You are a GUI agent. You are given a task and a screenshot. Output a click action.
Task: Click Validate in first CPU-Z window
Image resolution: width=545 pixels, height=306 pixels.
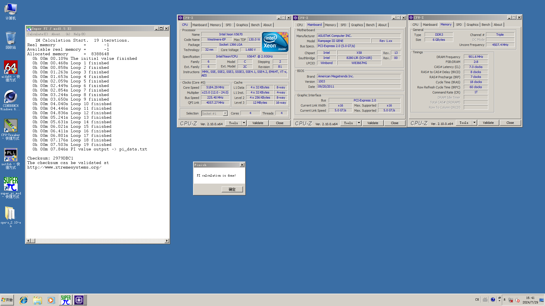[258, 123]
